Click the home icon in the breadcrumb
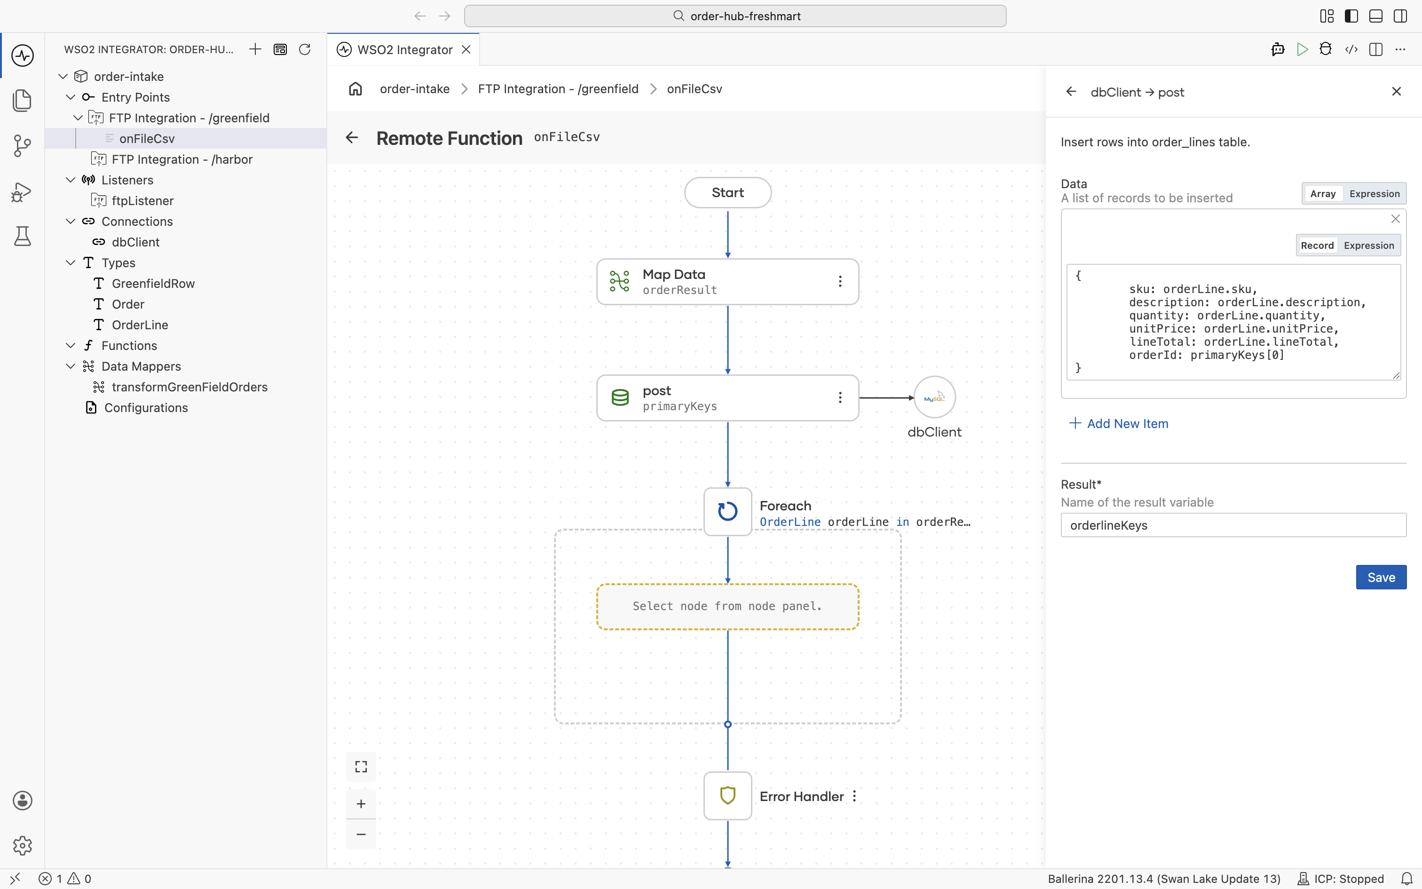 (x=355, y=89)
